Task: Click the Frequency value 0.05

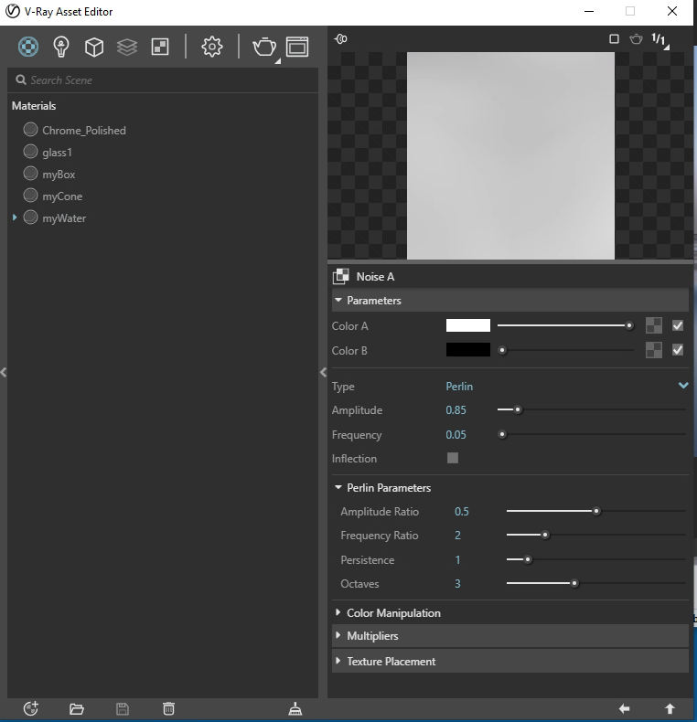Action: pyautogui.click(x=456, y=435)
